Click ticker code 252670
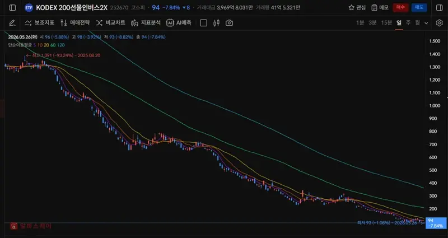The height and width of the screenshot is (238, 448). (119, 8)
